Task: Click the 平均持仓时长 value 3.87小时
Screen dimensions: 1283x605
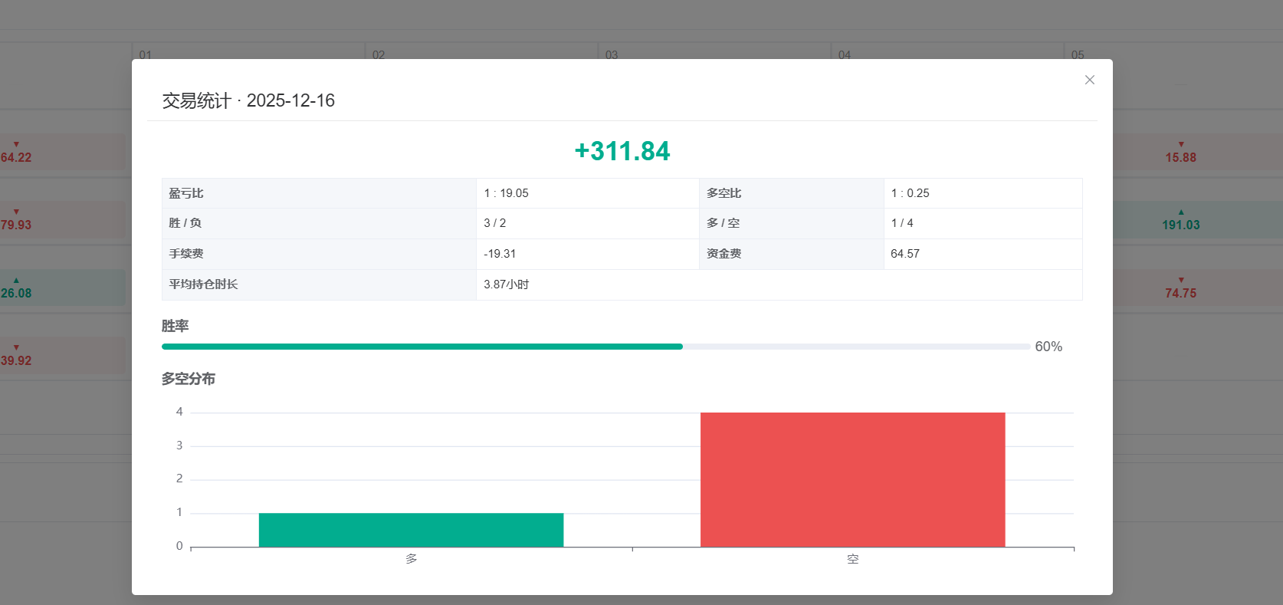Action: tap(506, 284)
